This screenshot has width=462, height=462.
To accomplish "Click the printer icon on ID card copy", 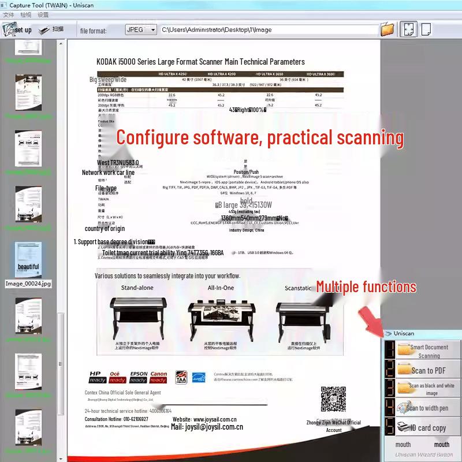I will 404,426.
